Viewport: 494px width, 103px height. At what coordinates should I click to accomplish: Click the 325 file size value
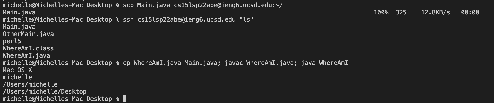[x=401, y=12]
